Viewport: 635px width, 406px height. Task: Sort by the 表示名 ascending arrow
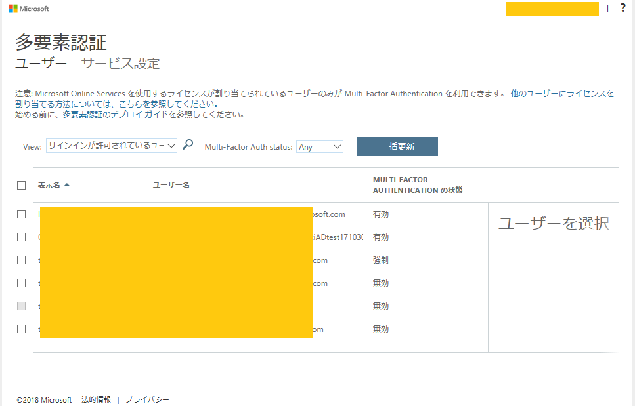tap(67, 185)
